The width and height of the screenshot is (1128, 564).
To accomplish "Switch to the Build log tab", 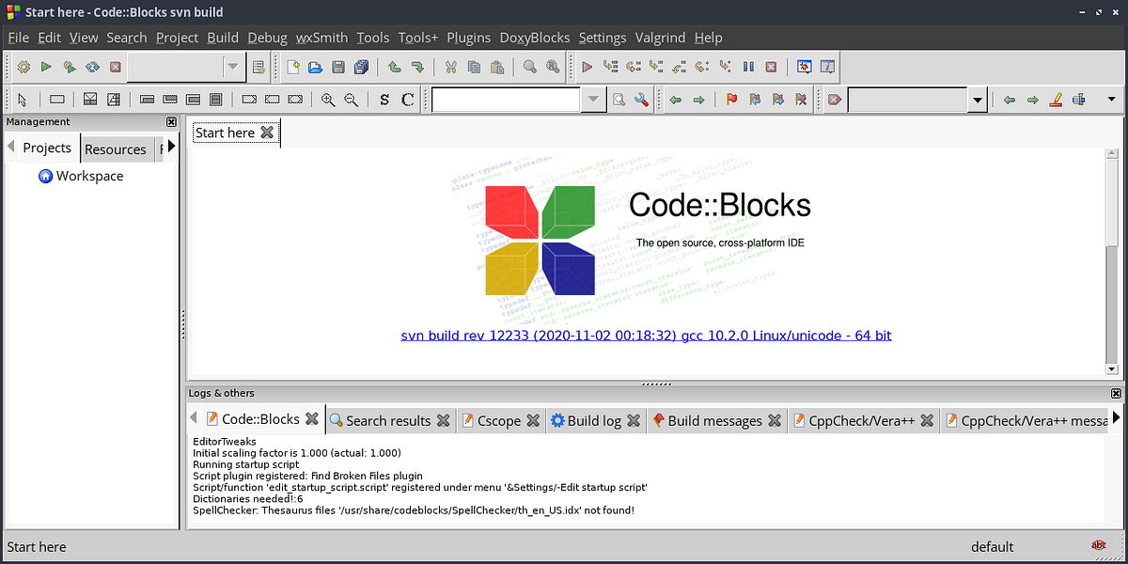I will click(x=594, y=420).
